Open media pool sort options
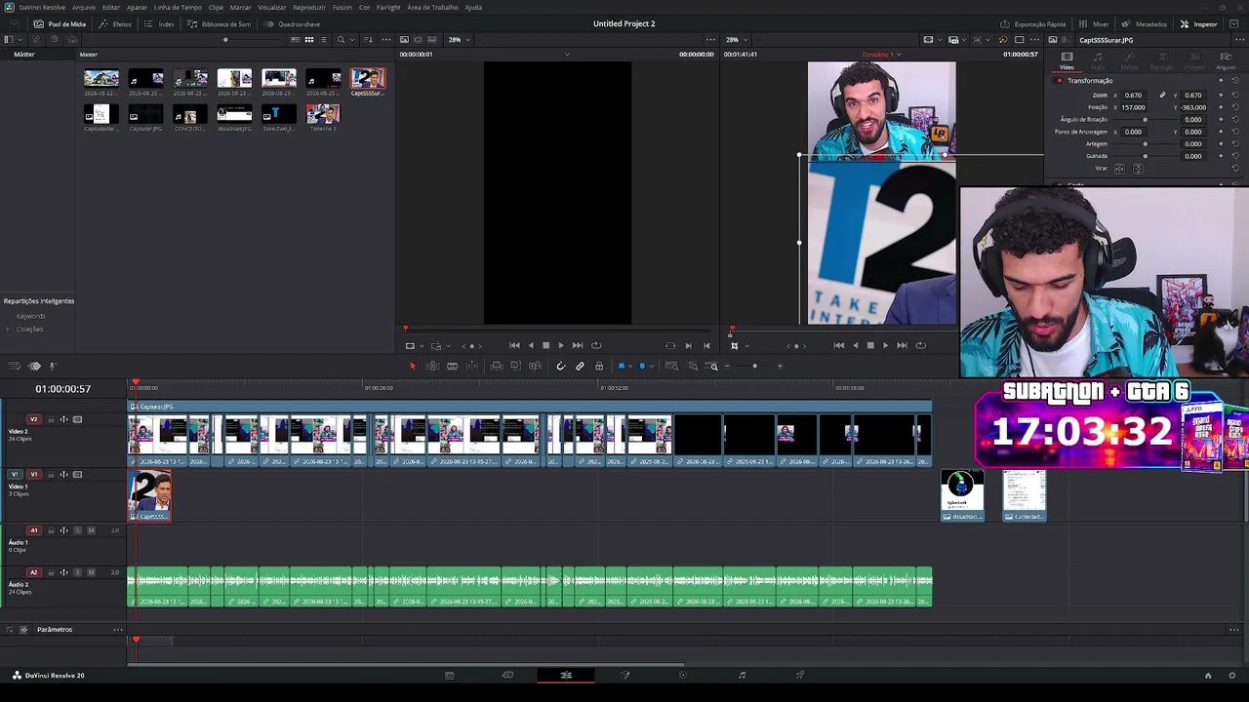Viewport: 1249px width, 702px height. tap(368, 40)
